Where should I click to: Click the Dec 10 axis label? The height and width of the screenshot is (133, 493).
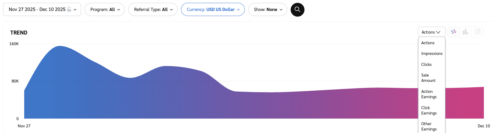(x=484, y=126)
